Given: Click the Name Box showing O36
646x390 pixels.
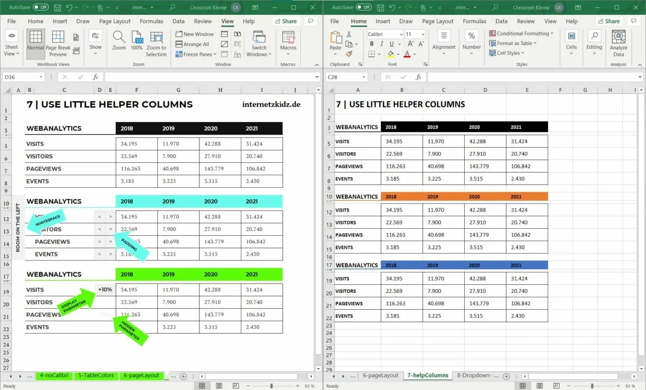Looking at the screenshot, I should (x=20, y=77).
